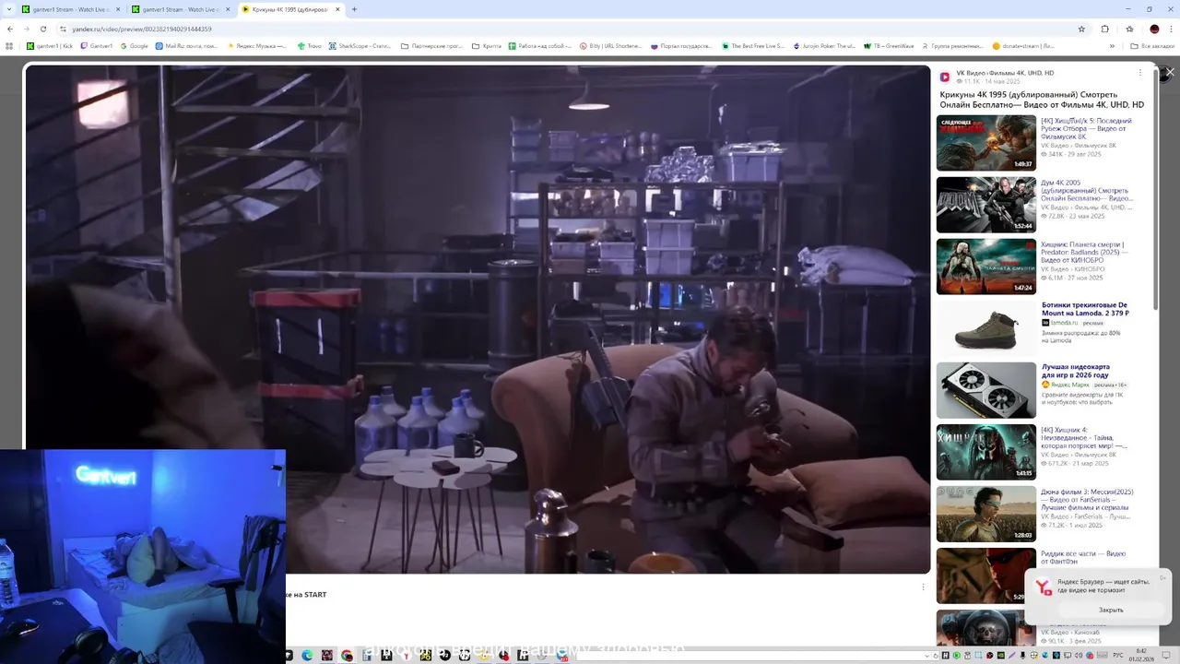This screenshot has width=1180, height=664.
Task: Switch to second gantver1 Stream tab
Action: tap(180, 9)
